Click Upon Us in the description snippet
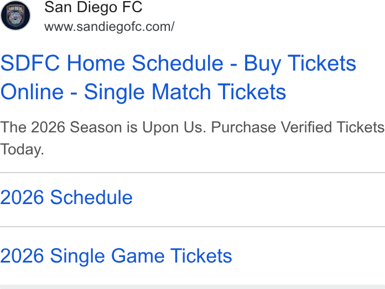Image resolution: width=385 pixels, height=289 pixels. coord(174,128)
